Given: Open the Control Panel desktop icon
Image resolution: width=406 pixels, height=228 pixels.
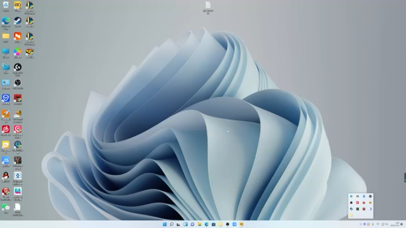Looking at the screenshot, I should pos(6,84).
